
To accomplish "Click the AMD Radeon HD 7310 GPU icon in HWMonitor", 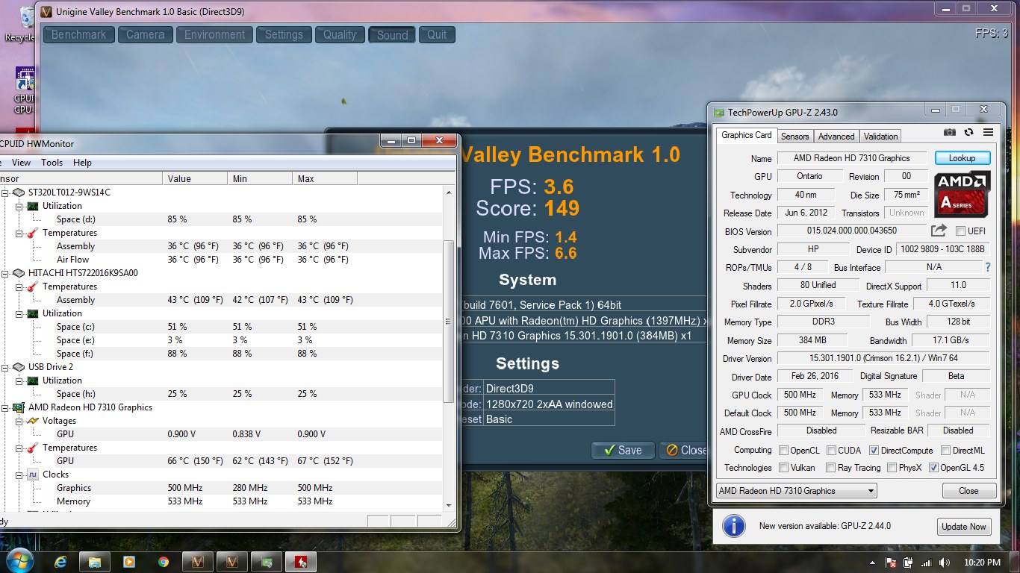I will 19,407.
